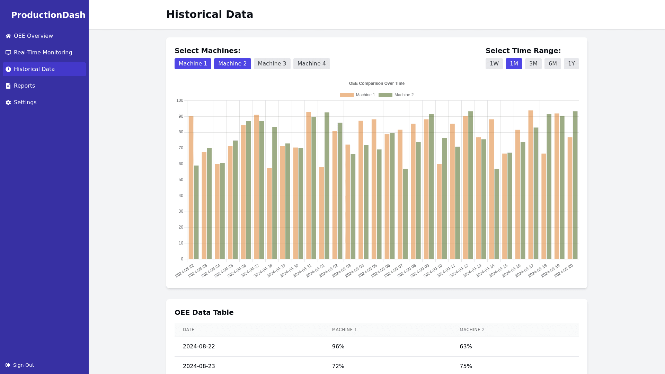Click the document icon beside Reports
This screenshot has width=665, height=374.
pos(8,86)
